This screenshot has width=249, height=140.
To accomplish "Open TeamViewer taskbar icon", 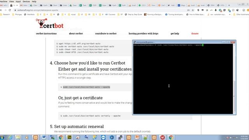I will (x=103, y=137).
